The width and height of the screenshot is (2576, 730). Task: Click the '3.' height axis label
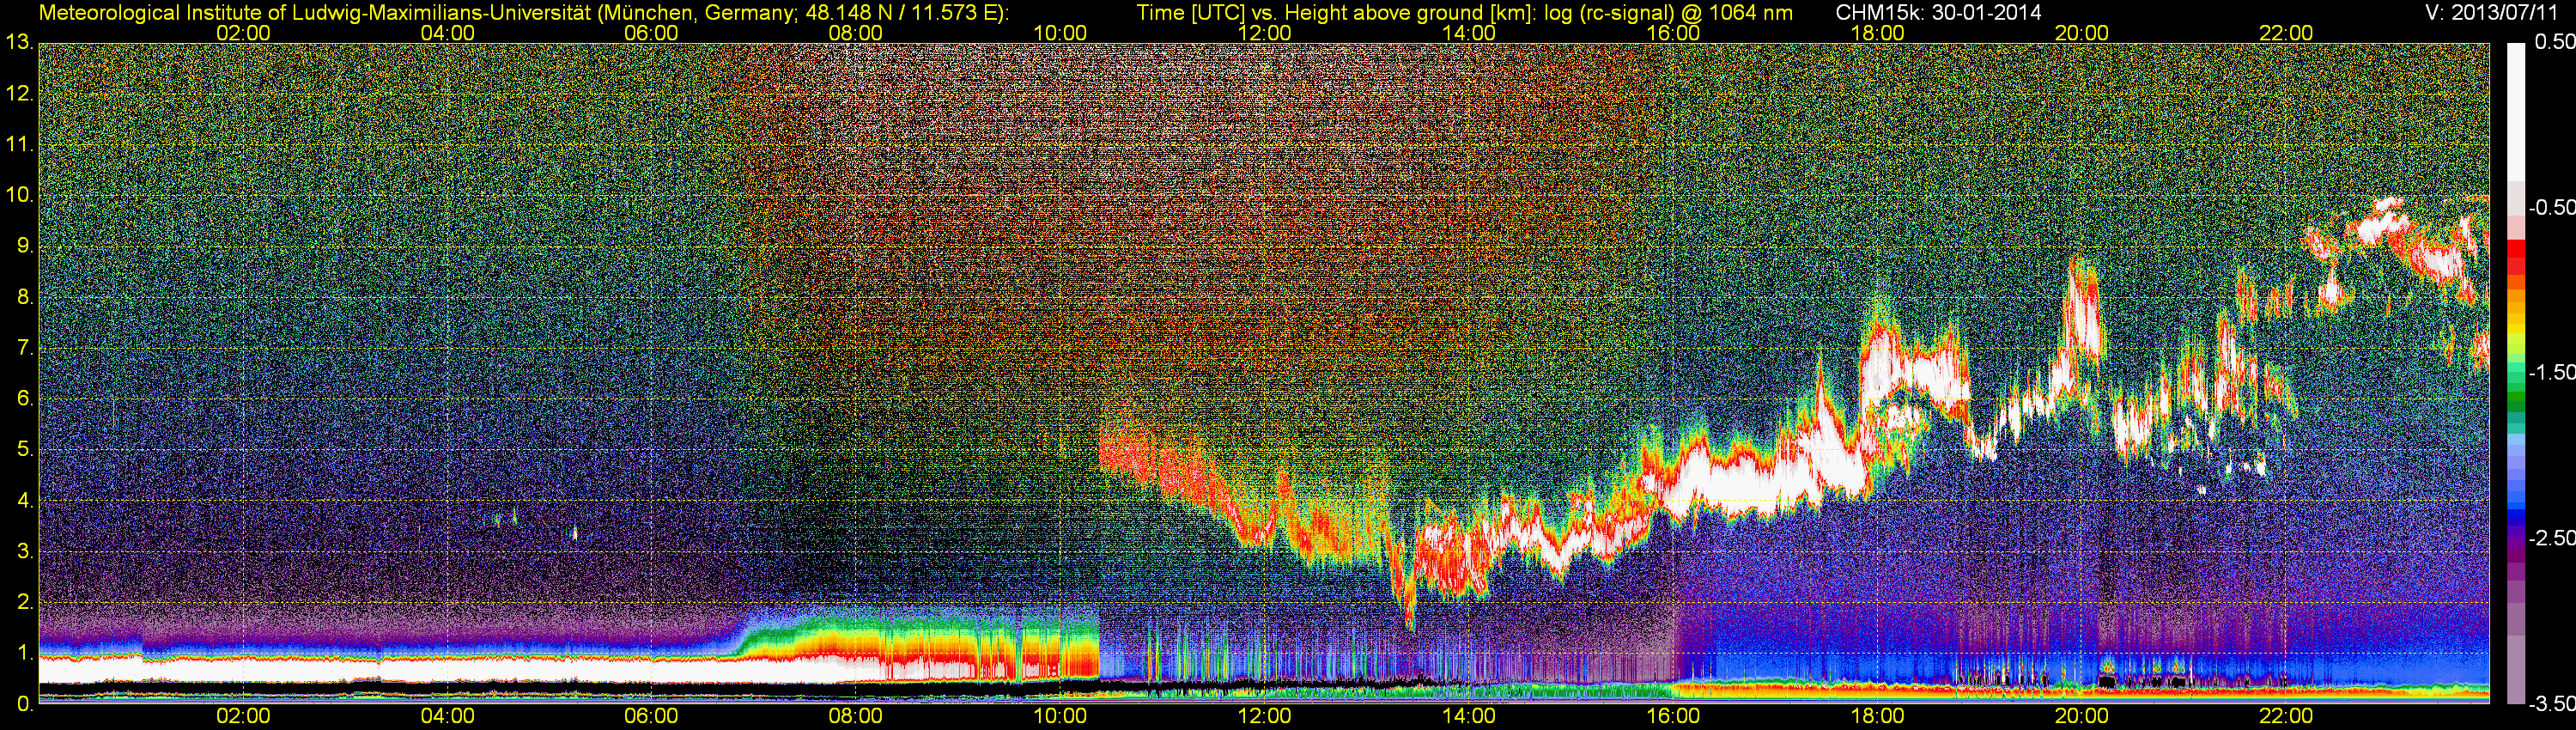(x=25, y=551)
